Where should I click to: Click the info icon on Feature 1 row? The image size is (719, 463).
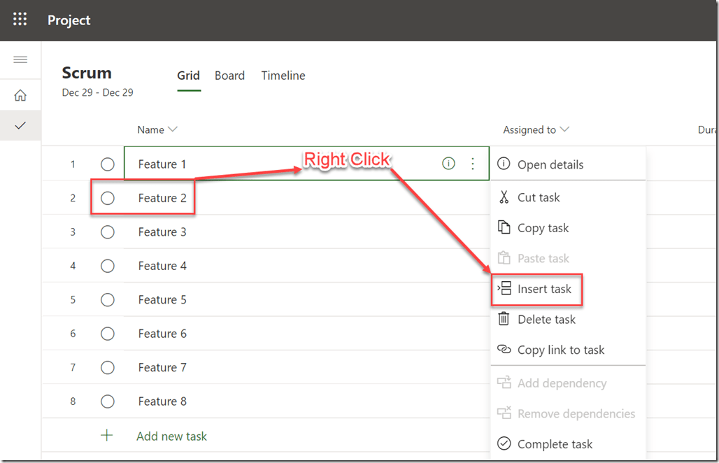[x=448, y=164]
